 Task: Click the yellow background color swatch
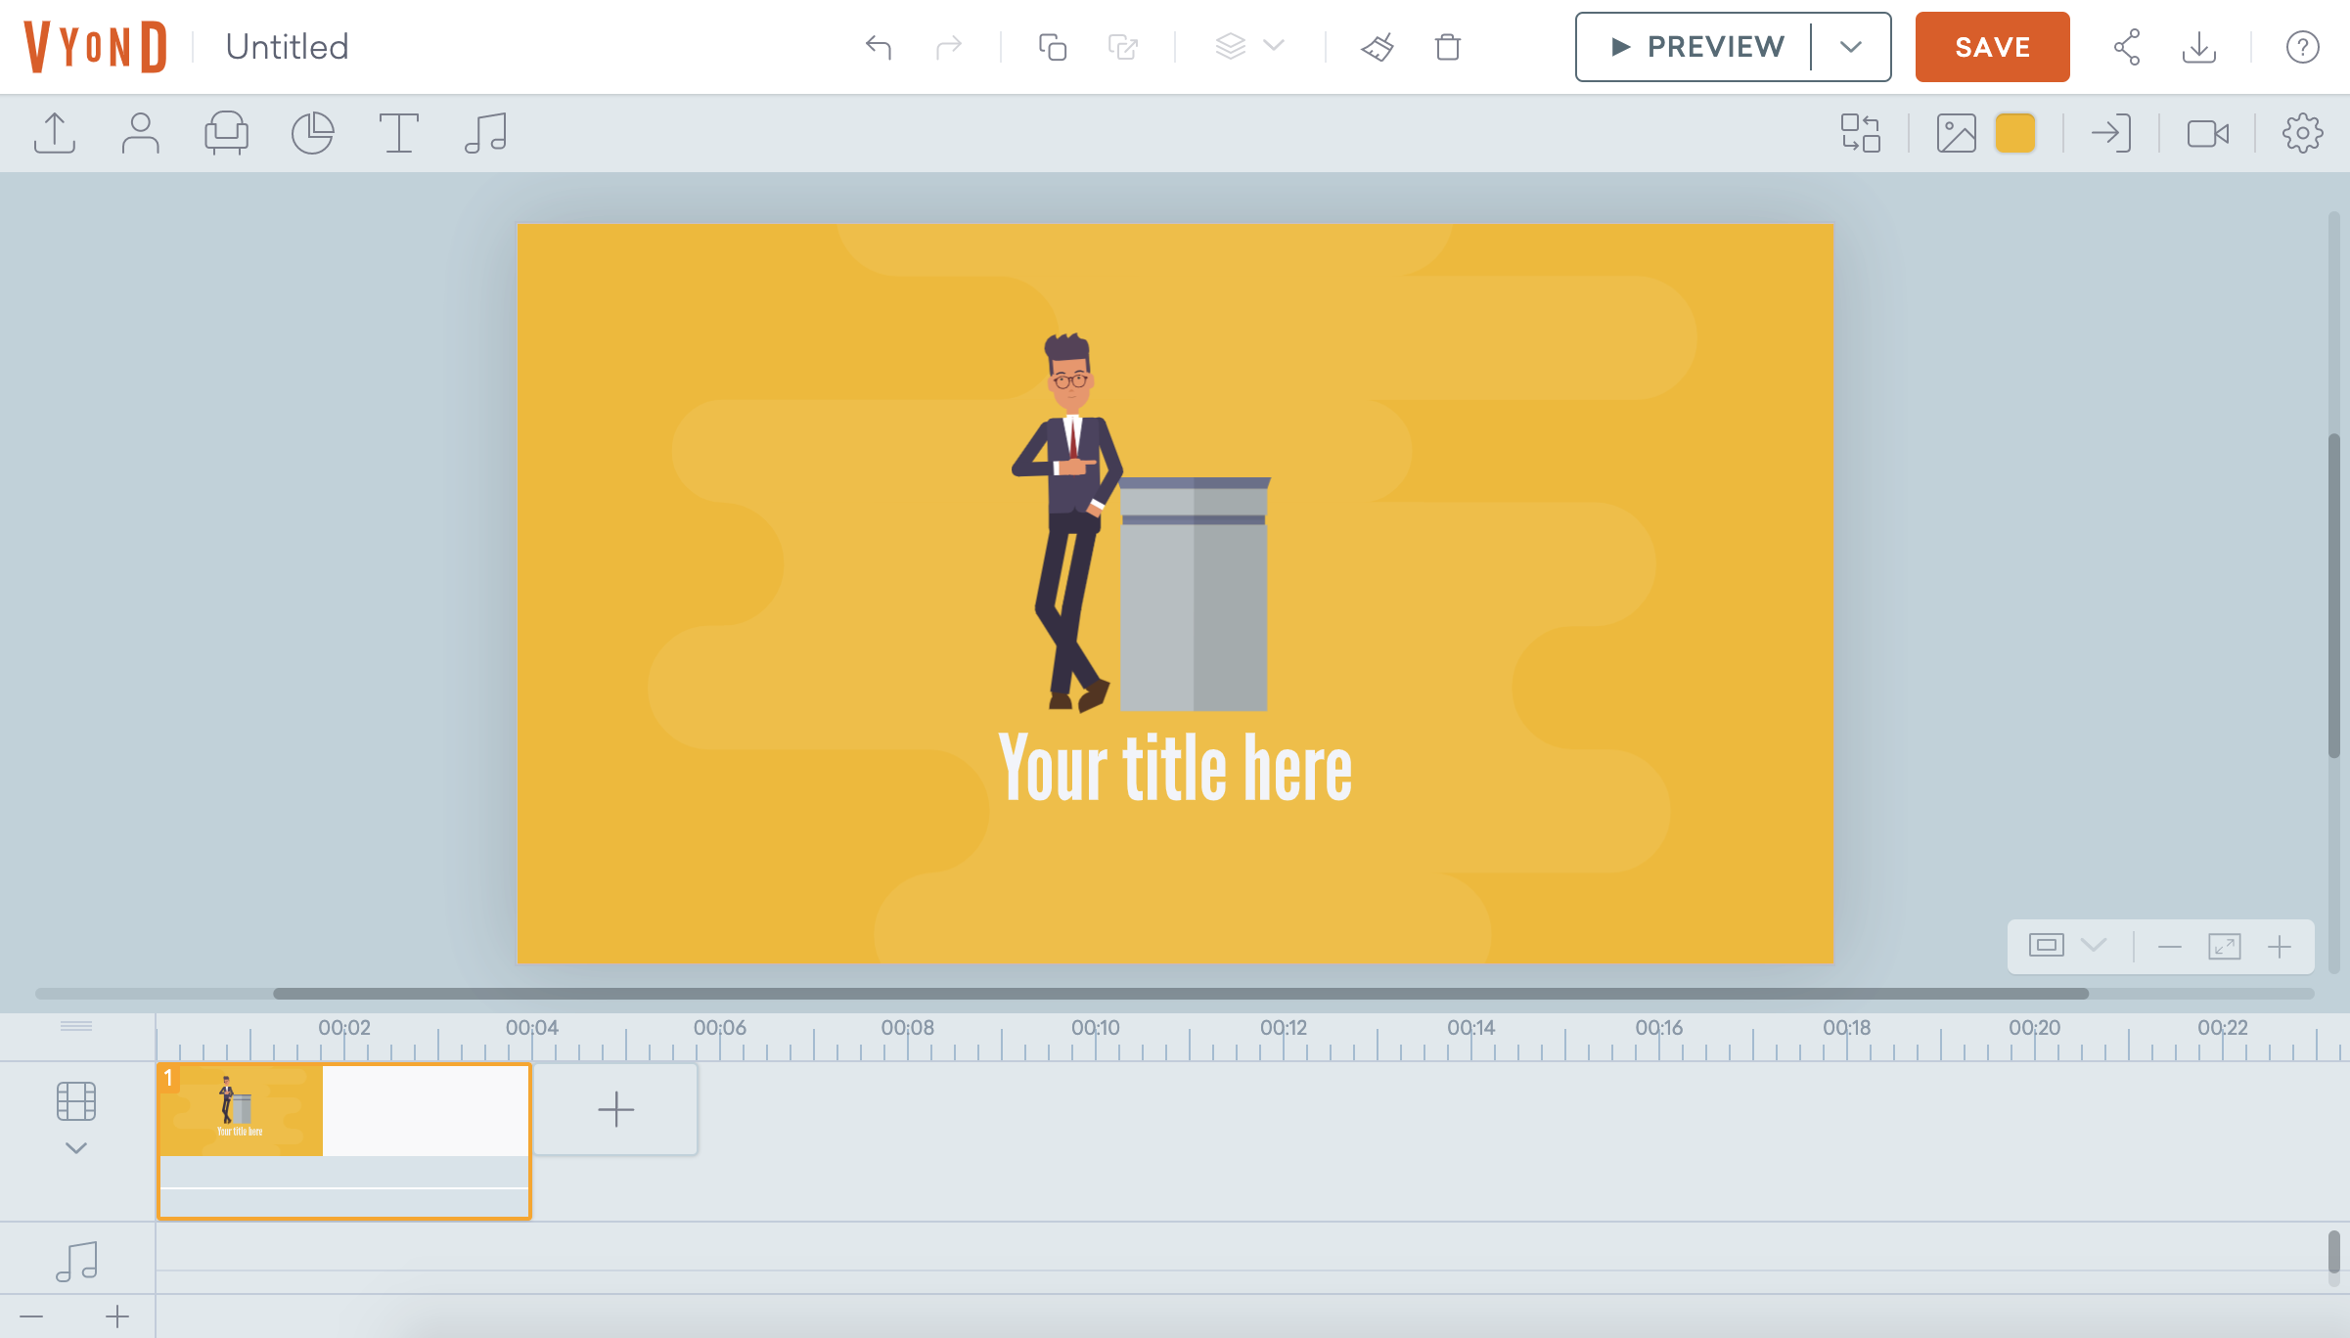[2014, 133]
